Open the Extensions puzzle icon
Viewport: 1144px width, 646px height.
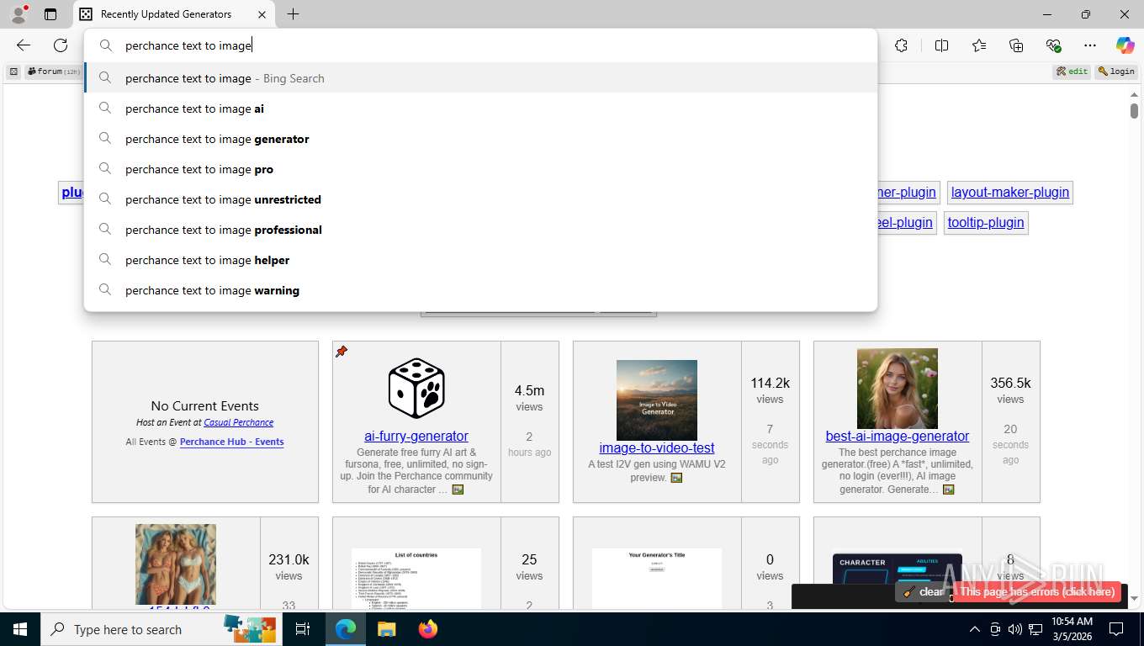tap(901, 45)
